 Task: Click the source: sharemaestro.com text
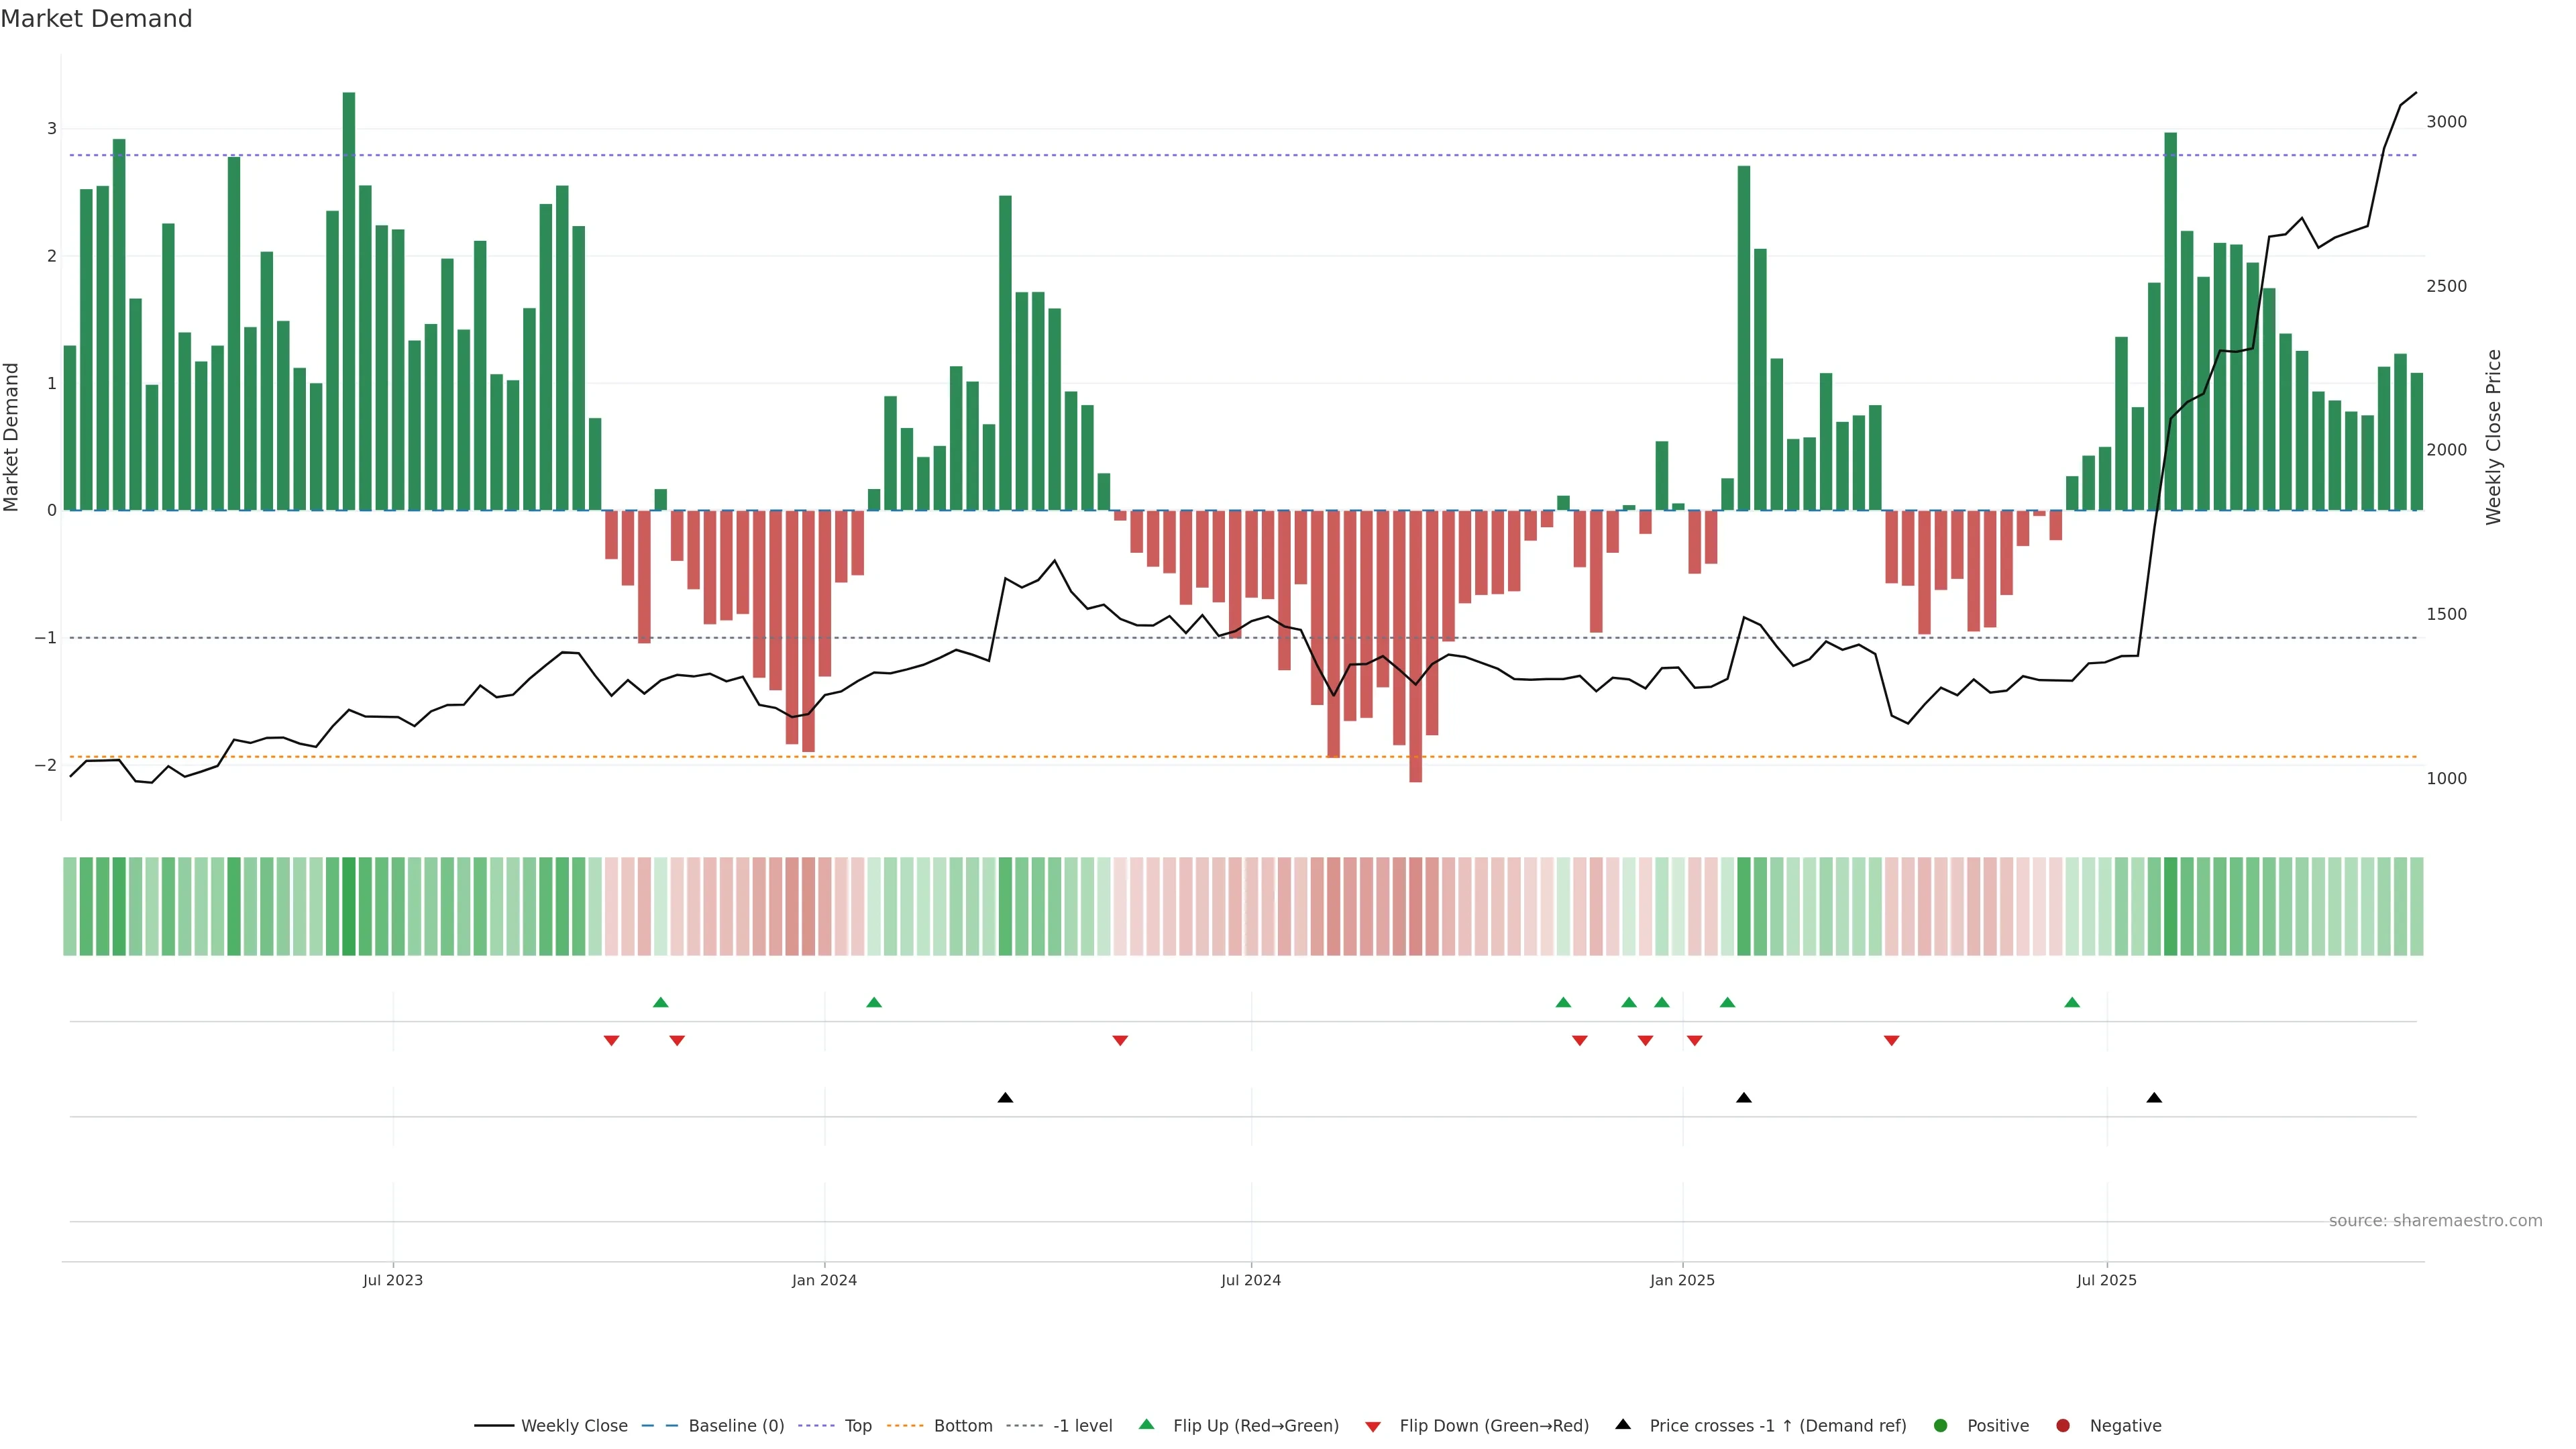pyautogui.click(x=2435, y=1220)
